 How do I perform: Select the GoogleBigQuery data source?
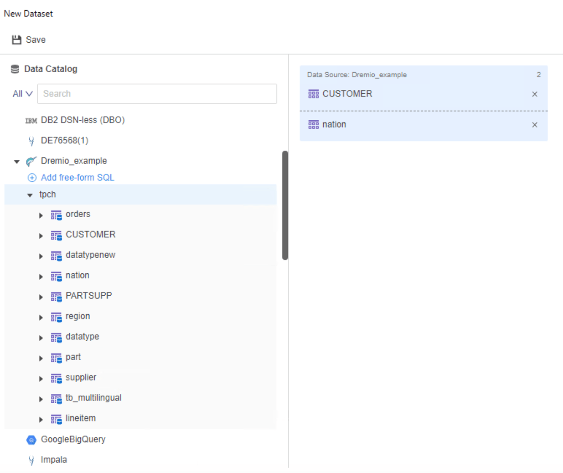(73, 439)
